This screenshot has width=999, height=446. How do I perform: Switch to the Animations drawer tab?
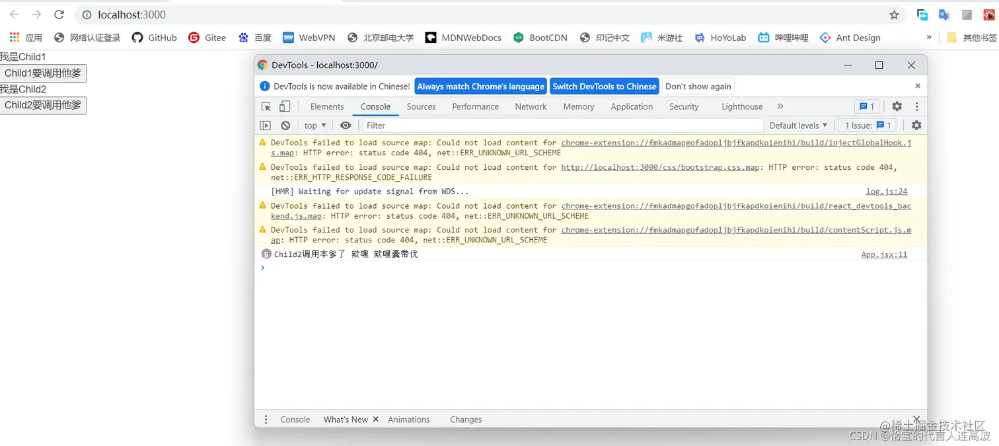click(x=408, y=420)
